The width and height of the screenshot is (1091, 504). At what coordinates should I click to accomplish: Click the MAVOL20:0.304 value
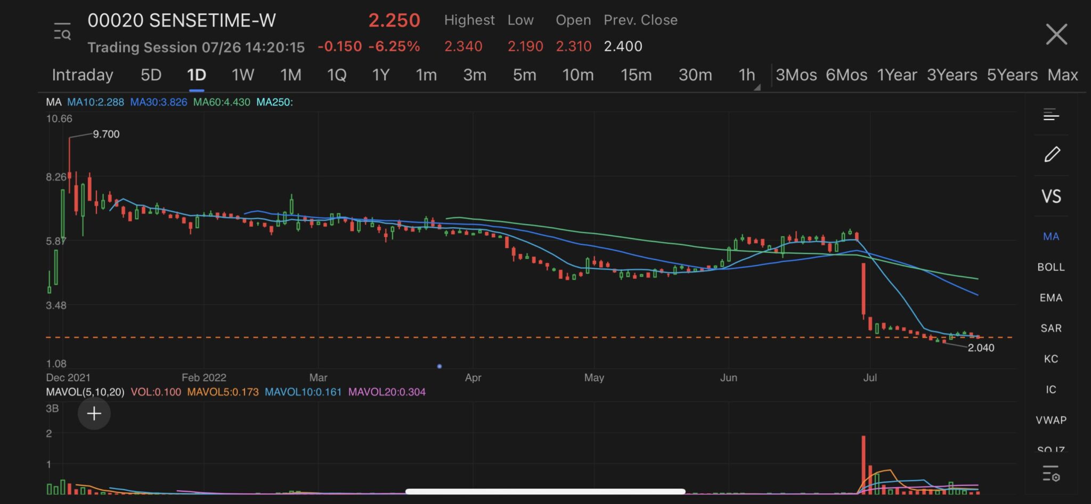[387, 392]
